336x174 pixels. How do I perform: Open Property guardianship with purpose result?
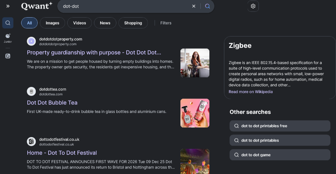[x=94, y=53]
